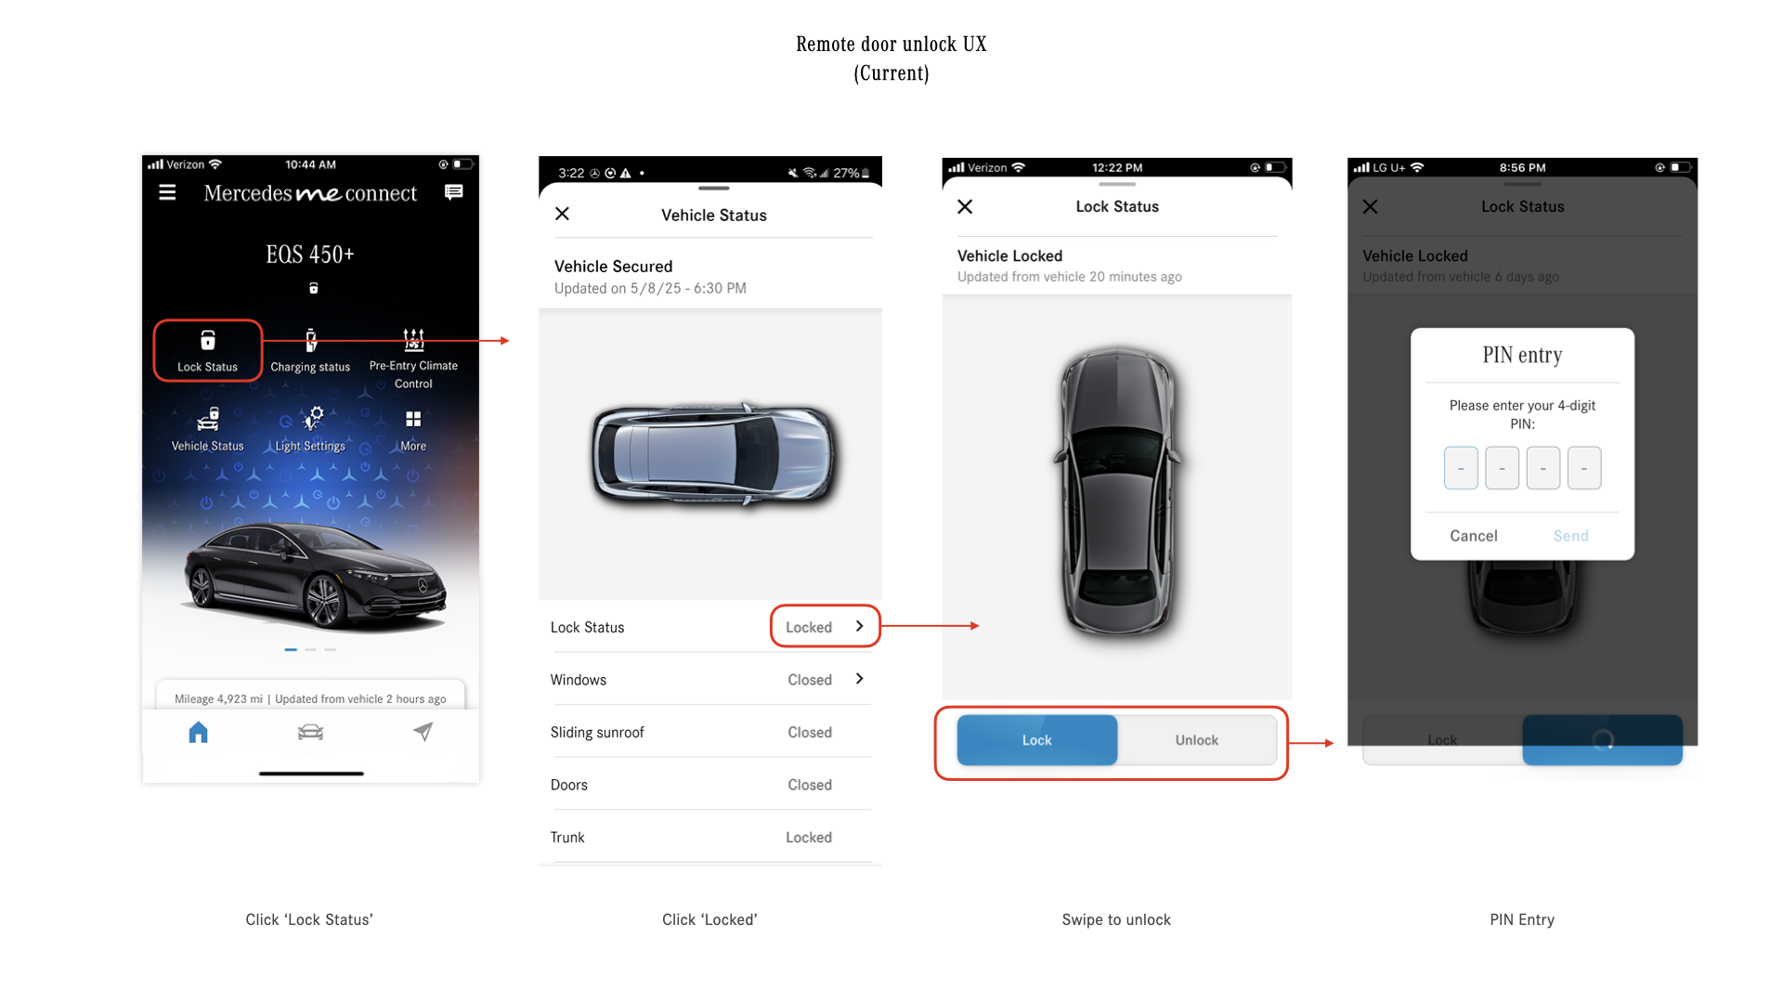1783x1003 pixels.
Task: Open Charging status icon
Action: click(x=310, y=350)
